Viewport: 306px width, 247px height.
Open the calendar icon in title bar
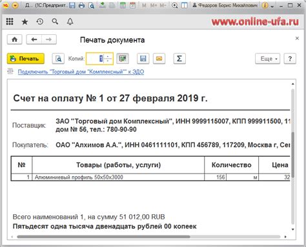[x=132, y=5]
